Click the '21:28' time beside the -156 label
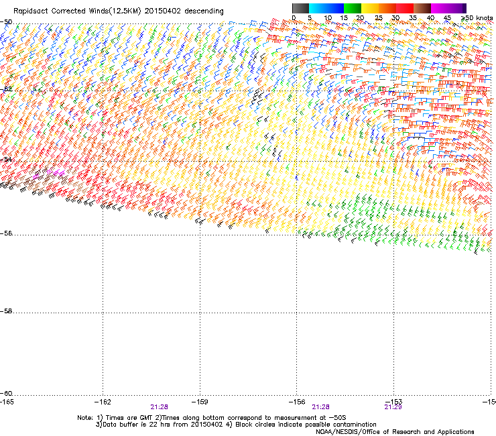This screenshot has width=496, height=436. click(321, 407)
